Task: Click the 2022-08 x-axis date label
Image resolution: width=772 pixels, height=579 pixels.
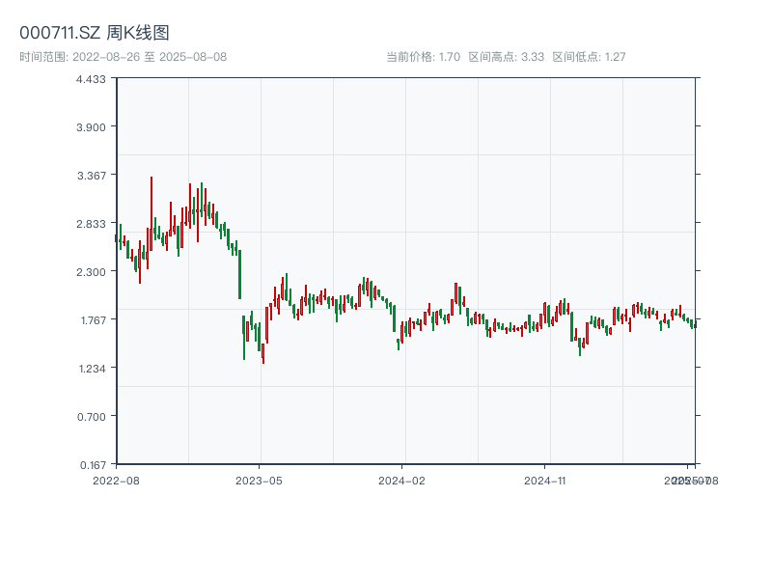Action: point(116,480)
